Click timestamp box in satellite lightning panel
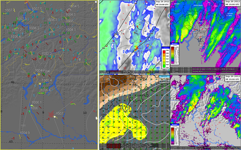 [x=161, y=3]
